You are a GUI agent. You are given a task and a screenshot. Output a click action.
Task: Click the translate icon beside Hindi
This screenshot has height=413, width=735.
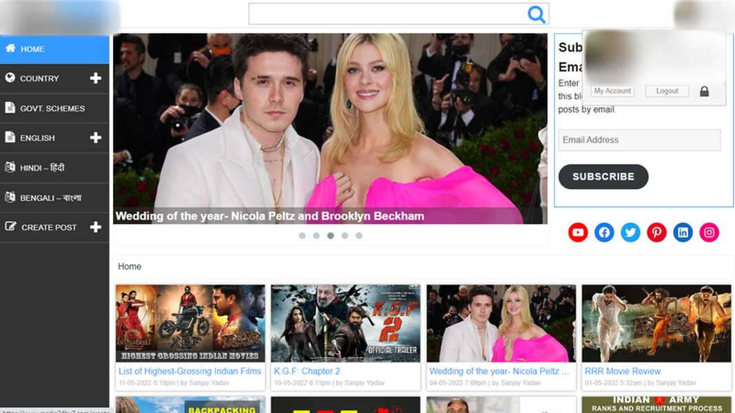(10, 167)
